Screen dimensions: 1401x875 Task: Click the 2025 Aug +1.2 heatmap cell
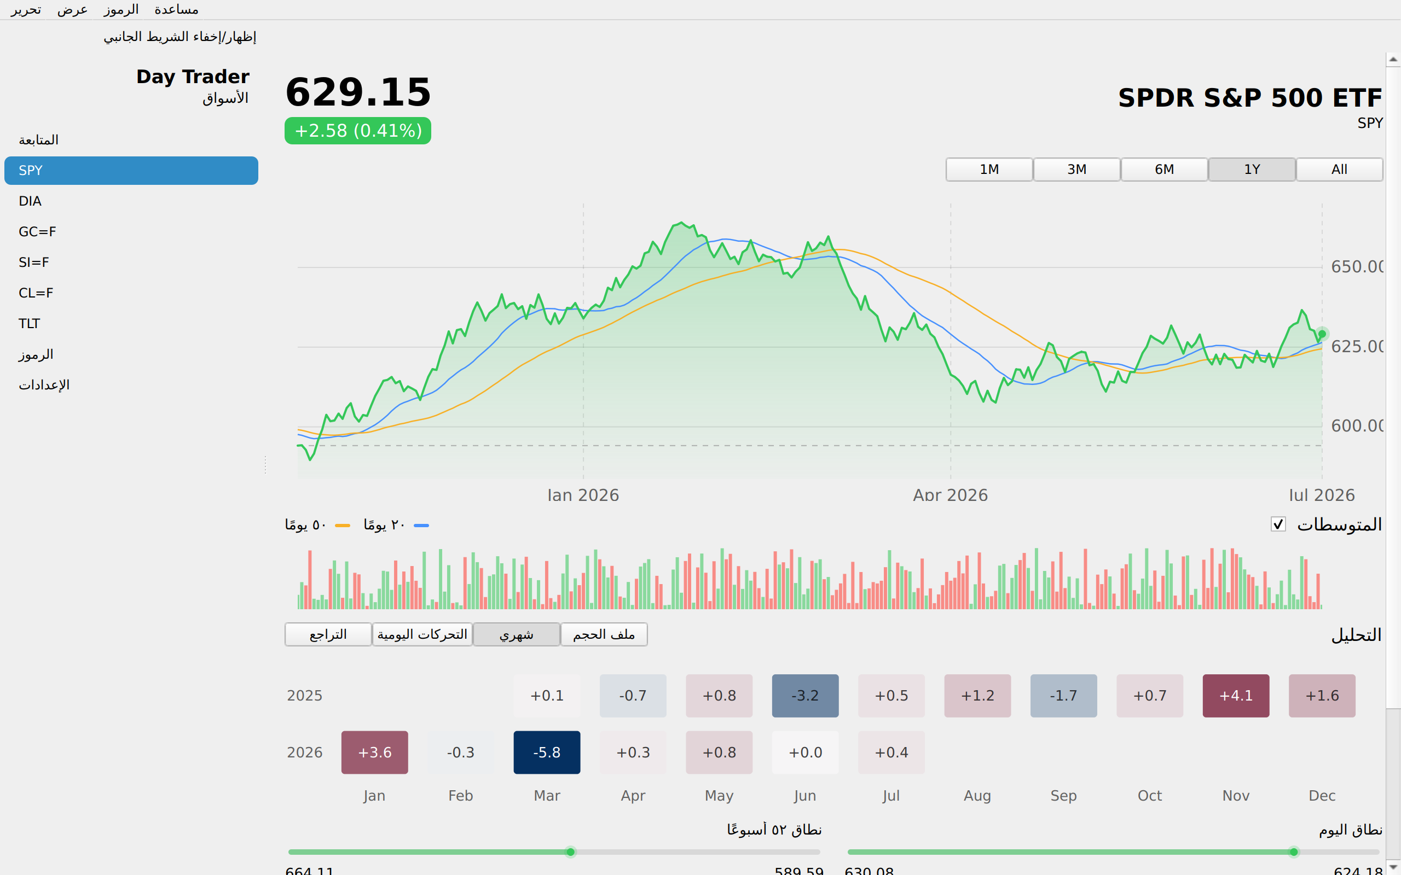tap(978, 696)
